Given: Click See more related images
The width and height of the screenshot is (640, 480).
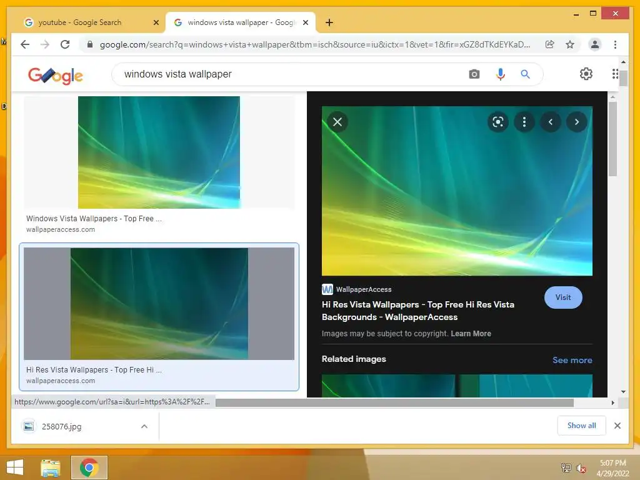Looking at the screenshot, I should point(572,360).
